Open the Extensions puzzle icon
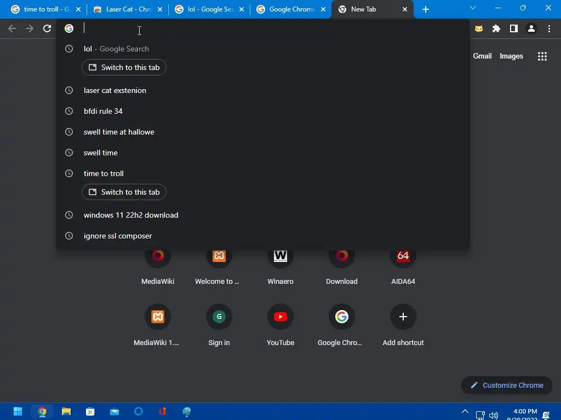Viewport: 561px width, 420px height. click(x=496, y=28)
